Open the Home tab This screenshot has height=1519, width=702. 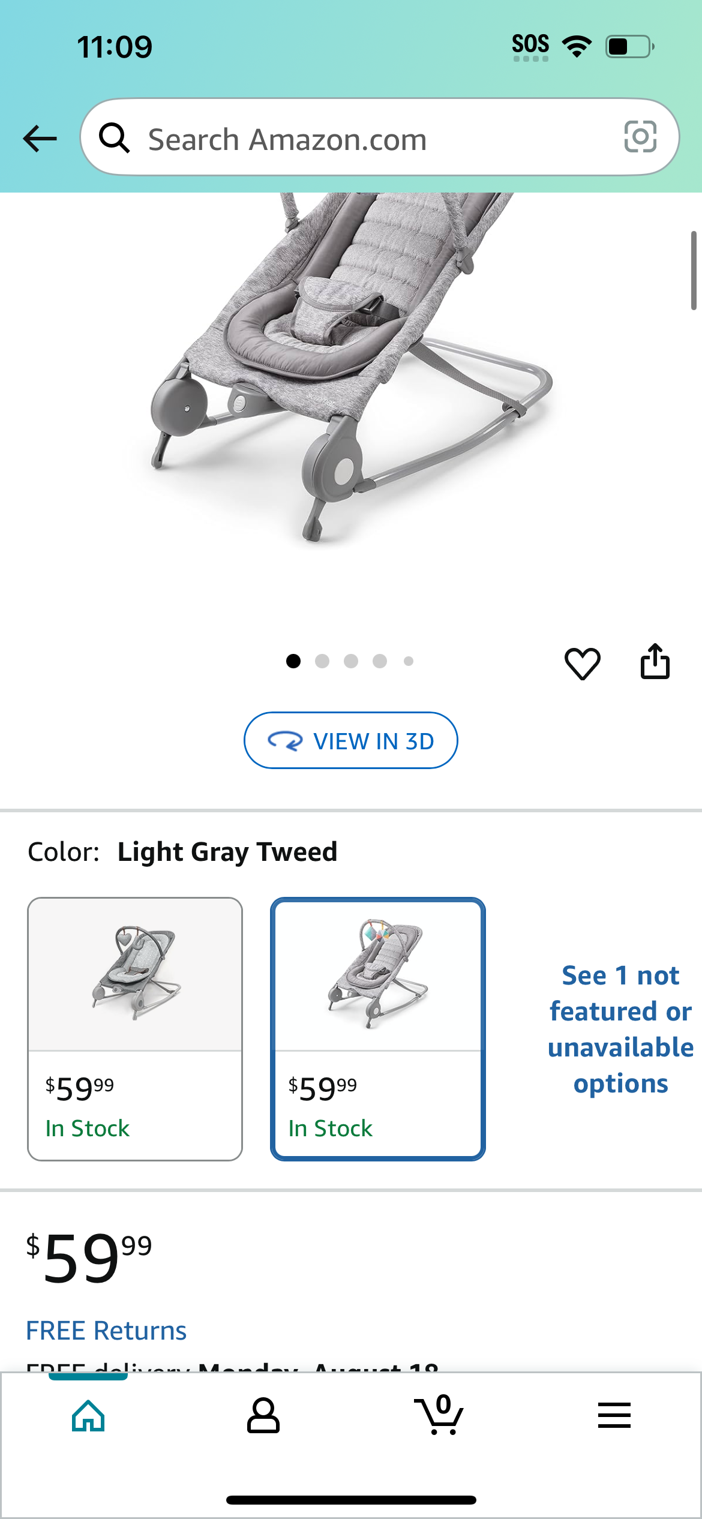pyautogui.click(x=88, y=1416)
